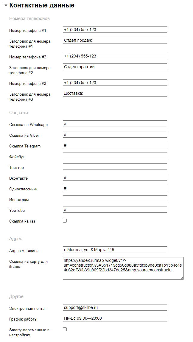The image size is (193, 342).
Task: Toggle Smarty-переменные в настройках checkbox
Action: [x=65, y=329]
